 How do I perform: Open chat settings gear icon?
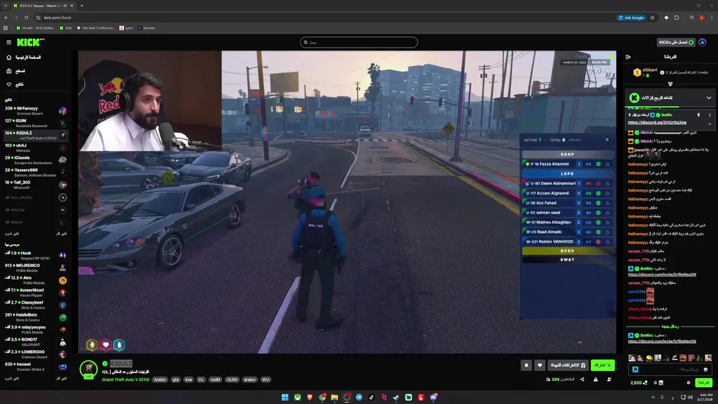pos(688,383)
